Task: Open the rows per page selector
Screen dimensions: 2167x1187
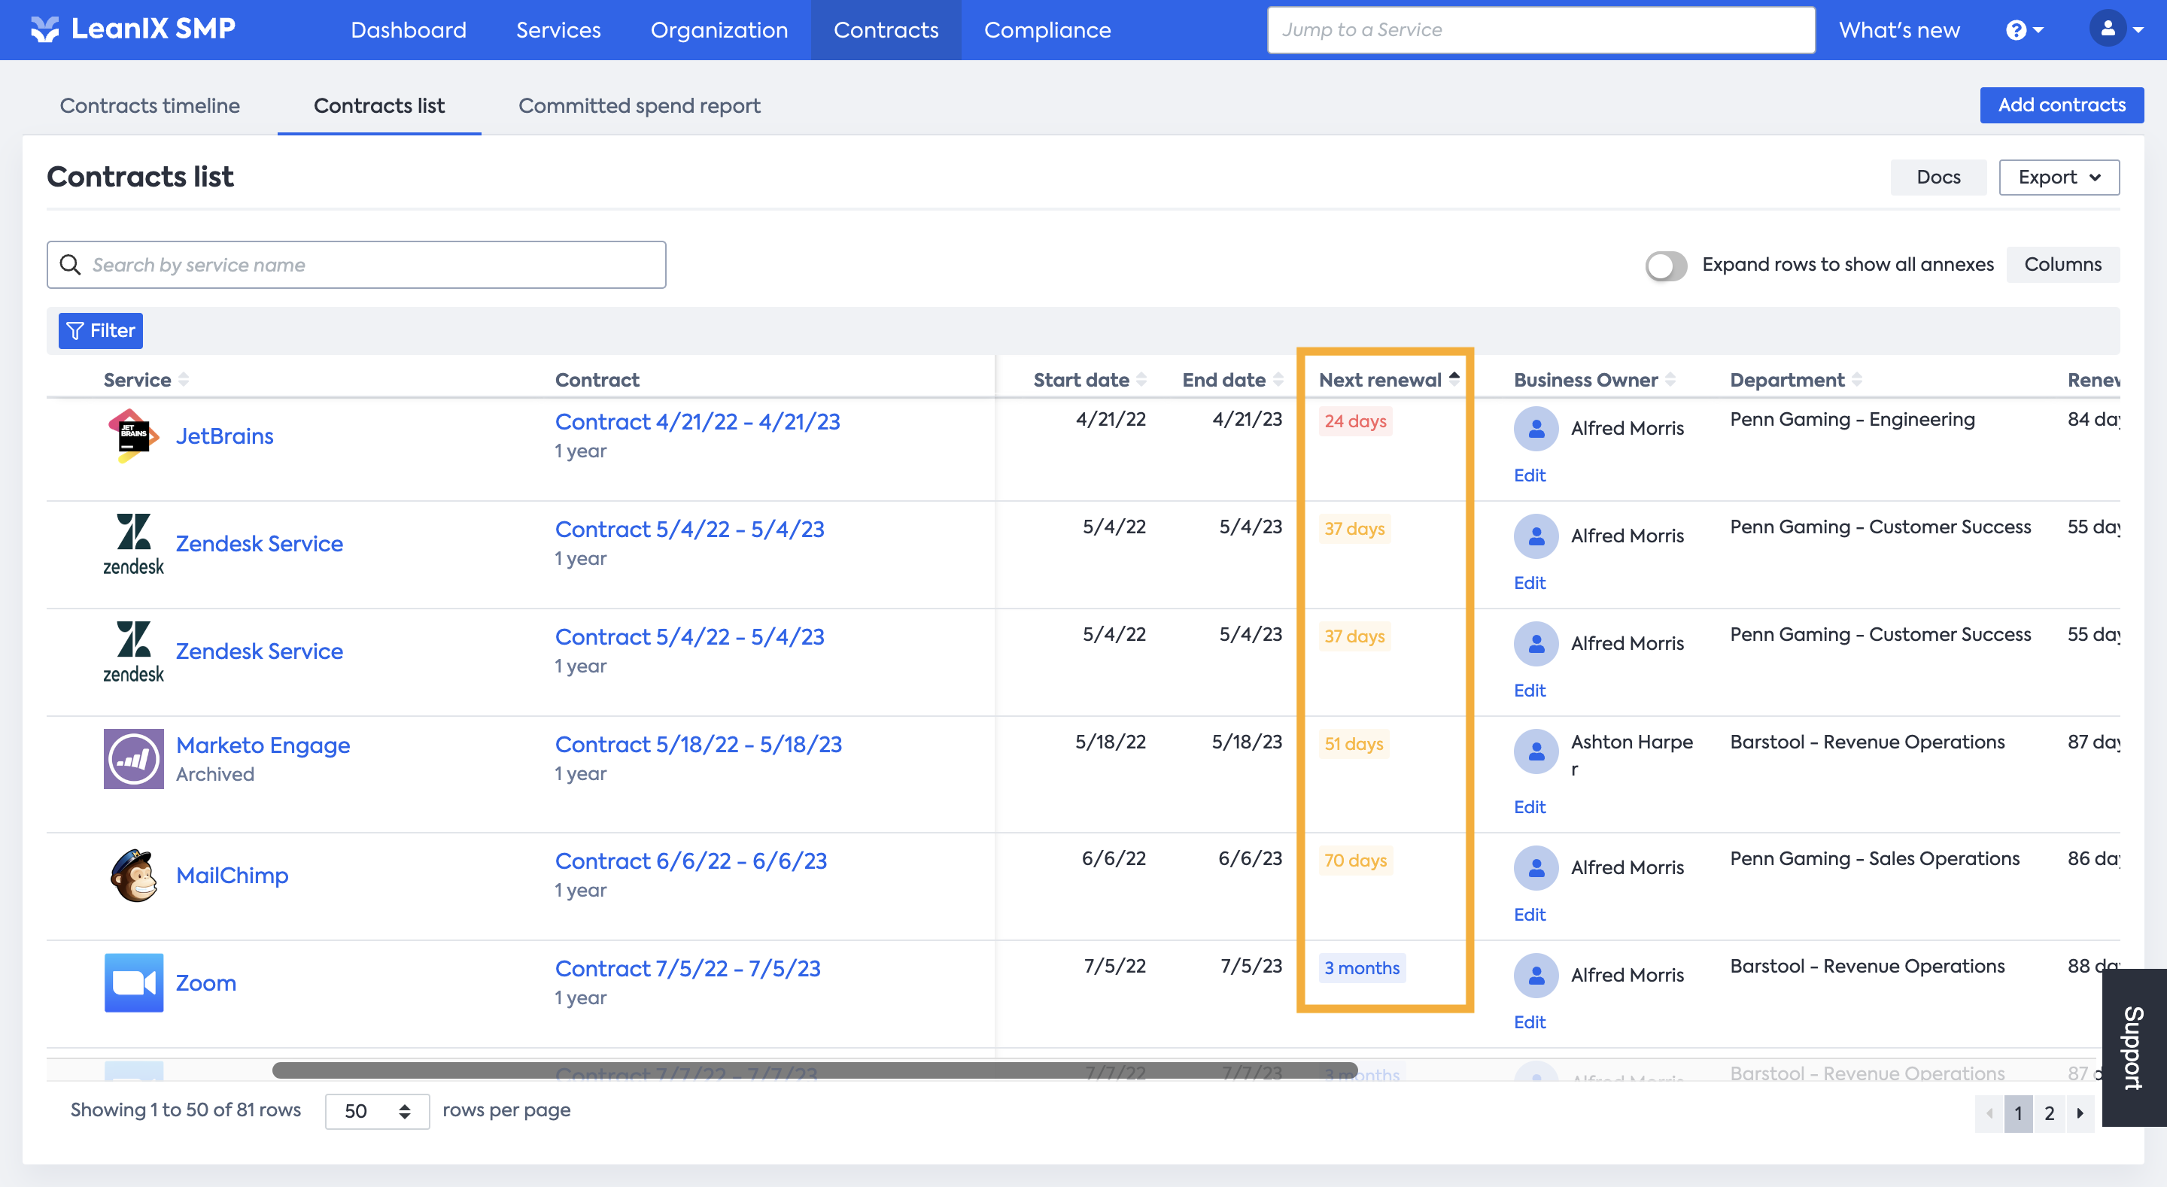Action: [376, 1111]
